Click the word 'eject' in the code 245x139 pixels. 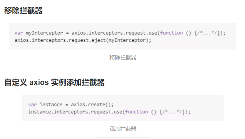point(98,40)
